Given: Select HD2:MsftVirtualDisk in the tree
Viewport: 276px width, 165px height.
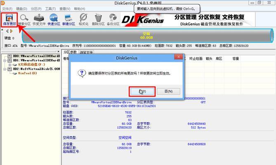Looking at the screenshot, I should coord(36,69).
